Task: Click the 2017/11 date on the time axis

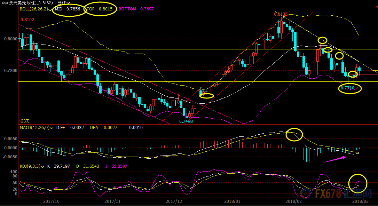Action: coord(112,201)
